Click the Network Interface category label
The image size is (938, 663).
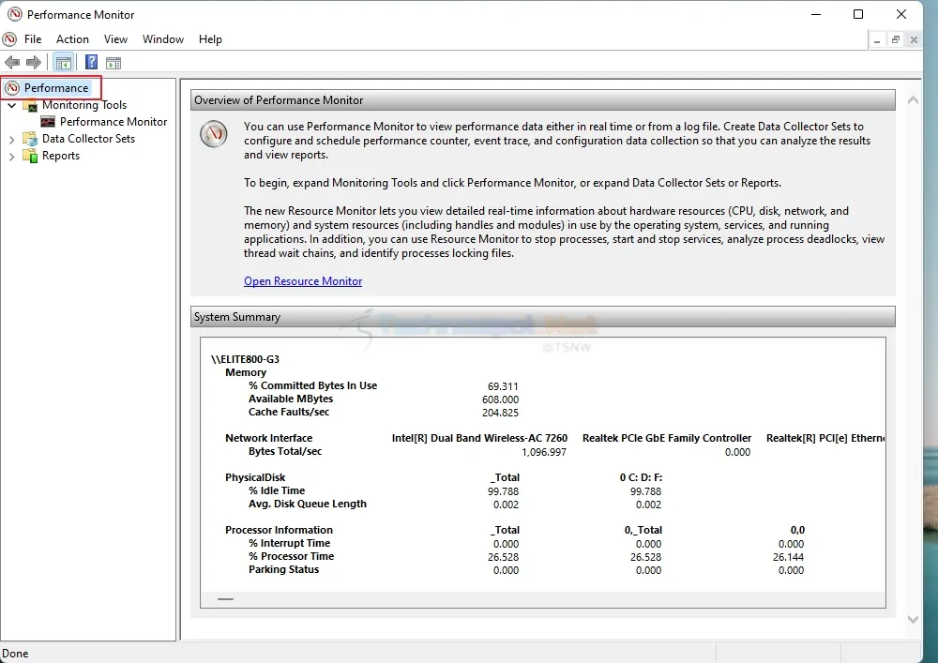click(268, 438)
